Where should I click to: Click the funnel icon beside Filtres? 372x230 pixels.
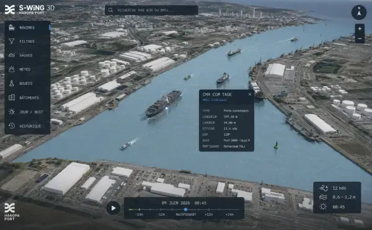[12, 42]
